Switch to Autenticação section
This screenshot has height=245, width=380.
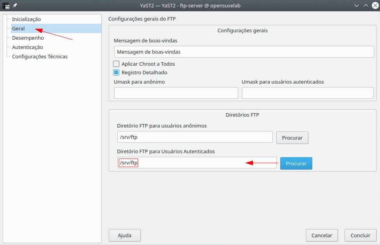[27, 47]
